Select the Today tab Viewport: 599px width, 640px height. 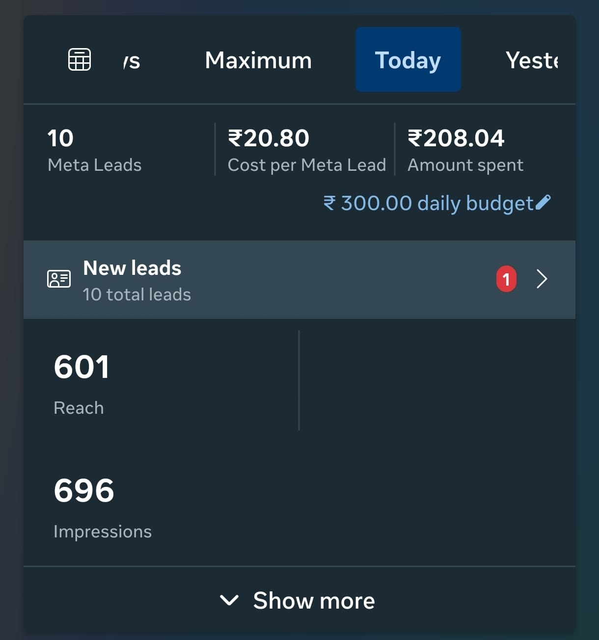[408, 60]
